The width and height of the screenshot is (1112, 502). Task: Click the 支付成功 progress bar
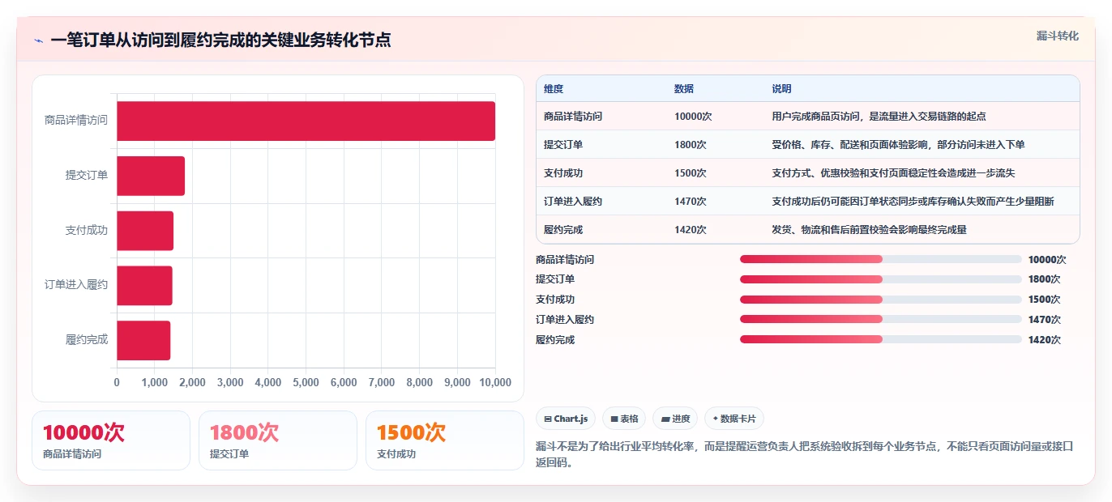(x=880, y=300)
